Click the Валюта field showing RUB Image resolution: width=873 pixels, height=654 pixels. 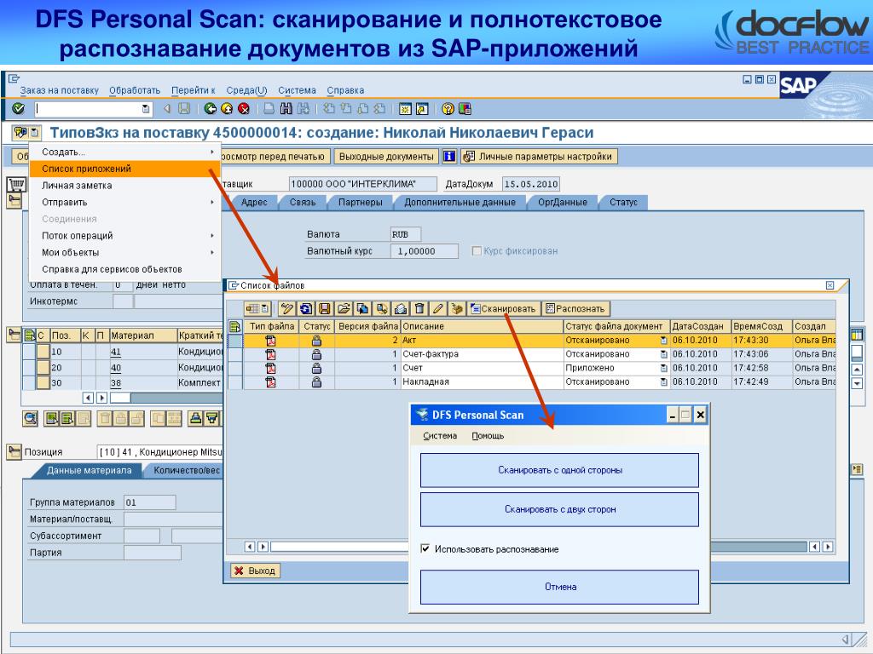405,234
